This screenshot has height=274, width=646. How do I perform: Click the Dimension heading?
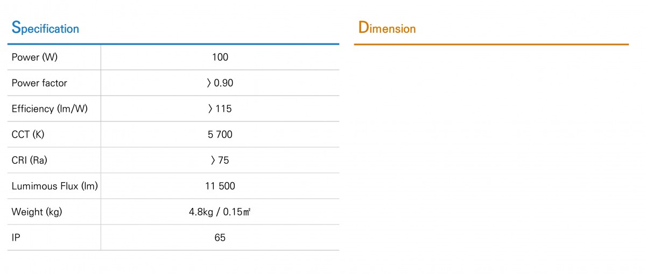pyautogui.click(x=387, y=27)
